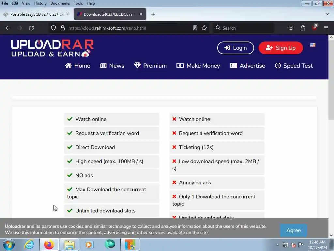Image resolution: width=334 pixels, height=251 pixels.
Task: Open the Firefox hamburger application menu
Action: [326, 28]
